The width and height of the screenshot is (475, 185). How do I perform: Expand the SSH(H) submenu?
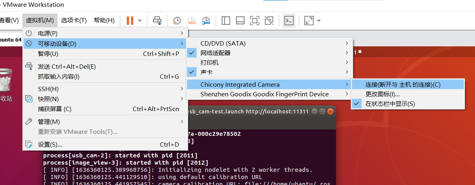pos(105,89)
